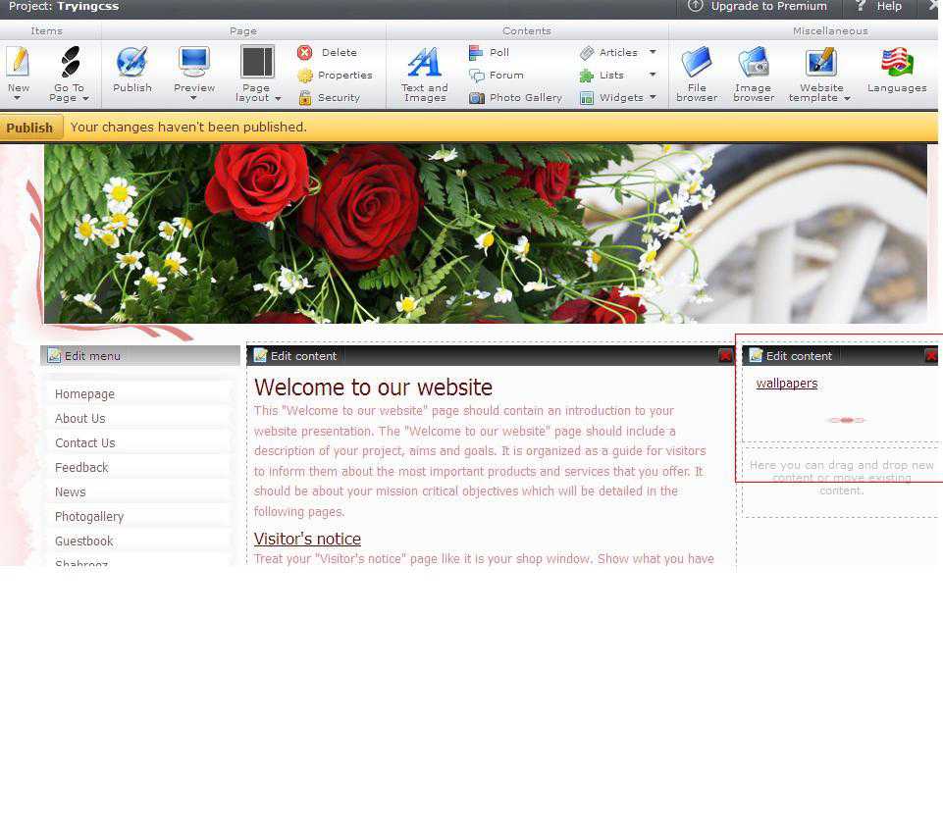The height and width of the screenshot is (826, 943).
Task: Expand the Page layout dropdown arrow
Action: pos(278,99)
